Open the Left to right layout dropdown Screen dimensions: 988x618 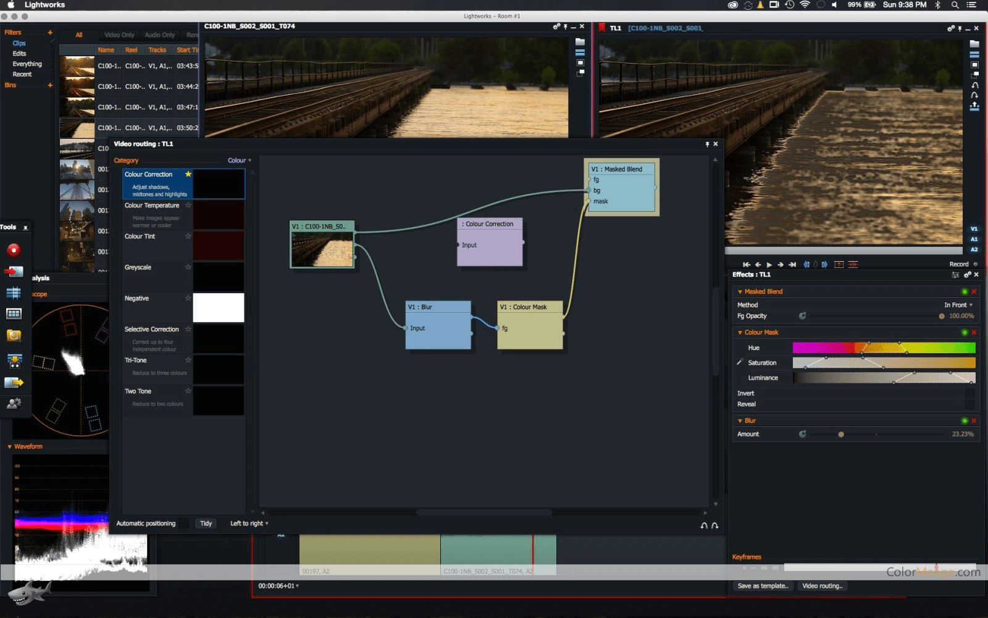pos(248,523)
